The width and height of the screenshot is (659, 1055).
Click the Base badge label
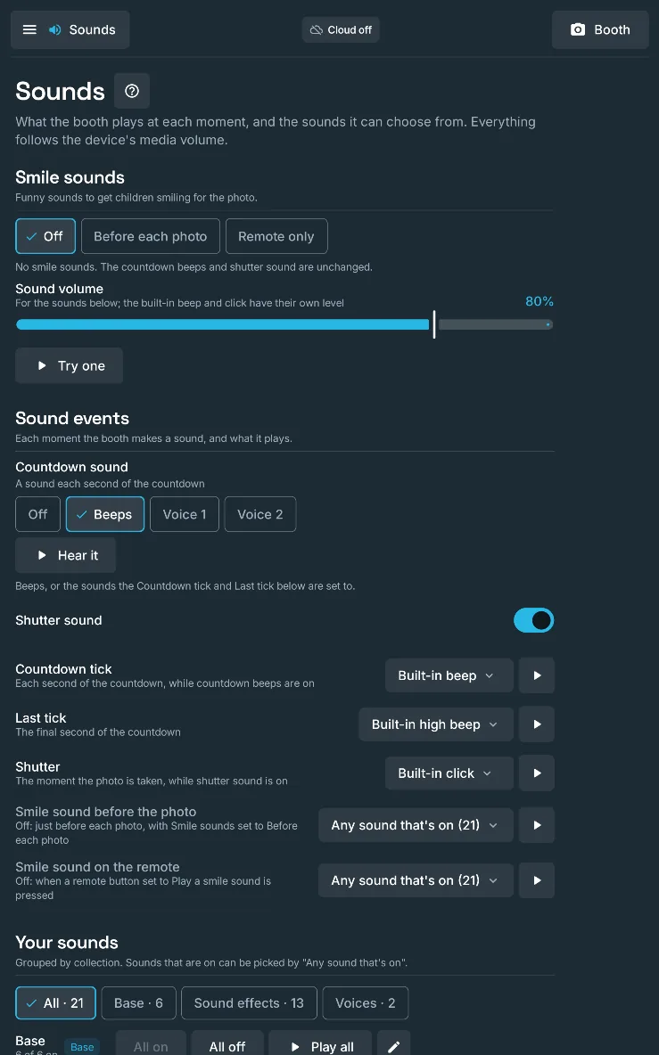[x=82, y=1047]
